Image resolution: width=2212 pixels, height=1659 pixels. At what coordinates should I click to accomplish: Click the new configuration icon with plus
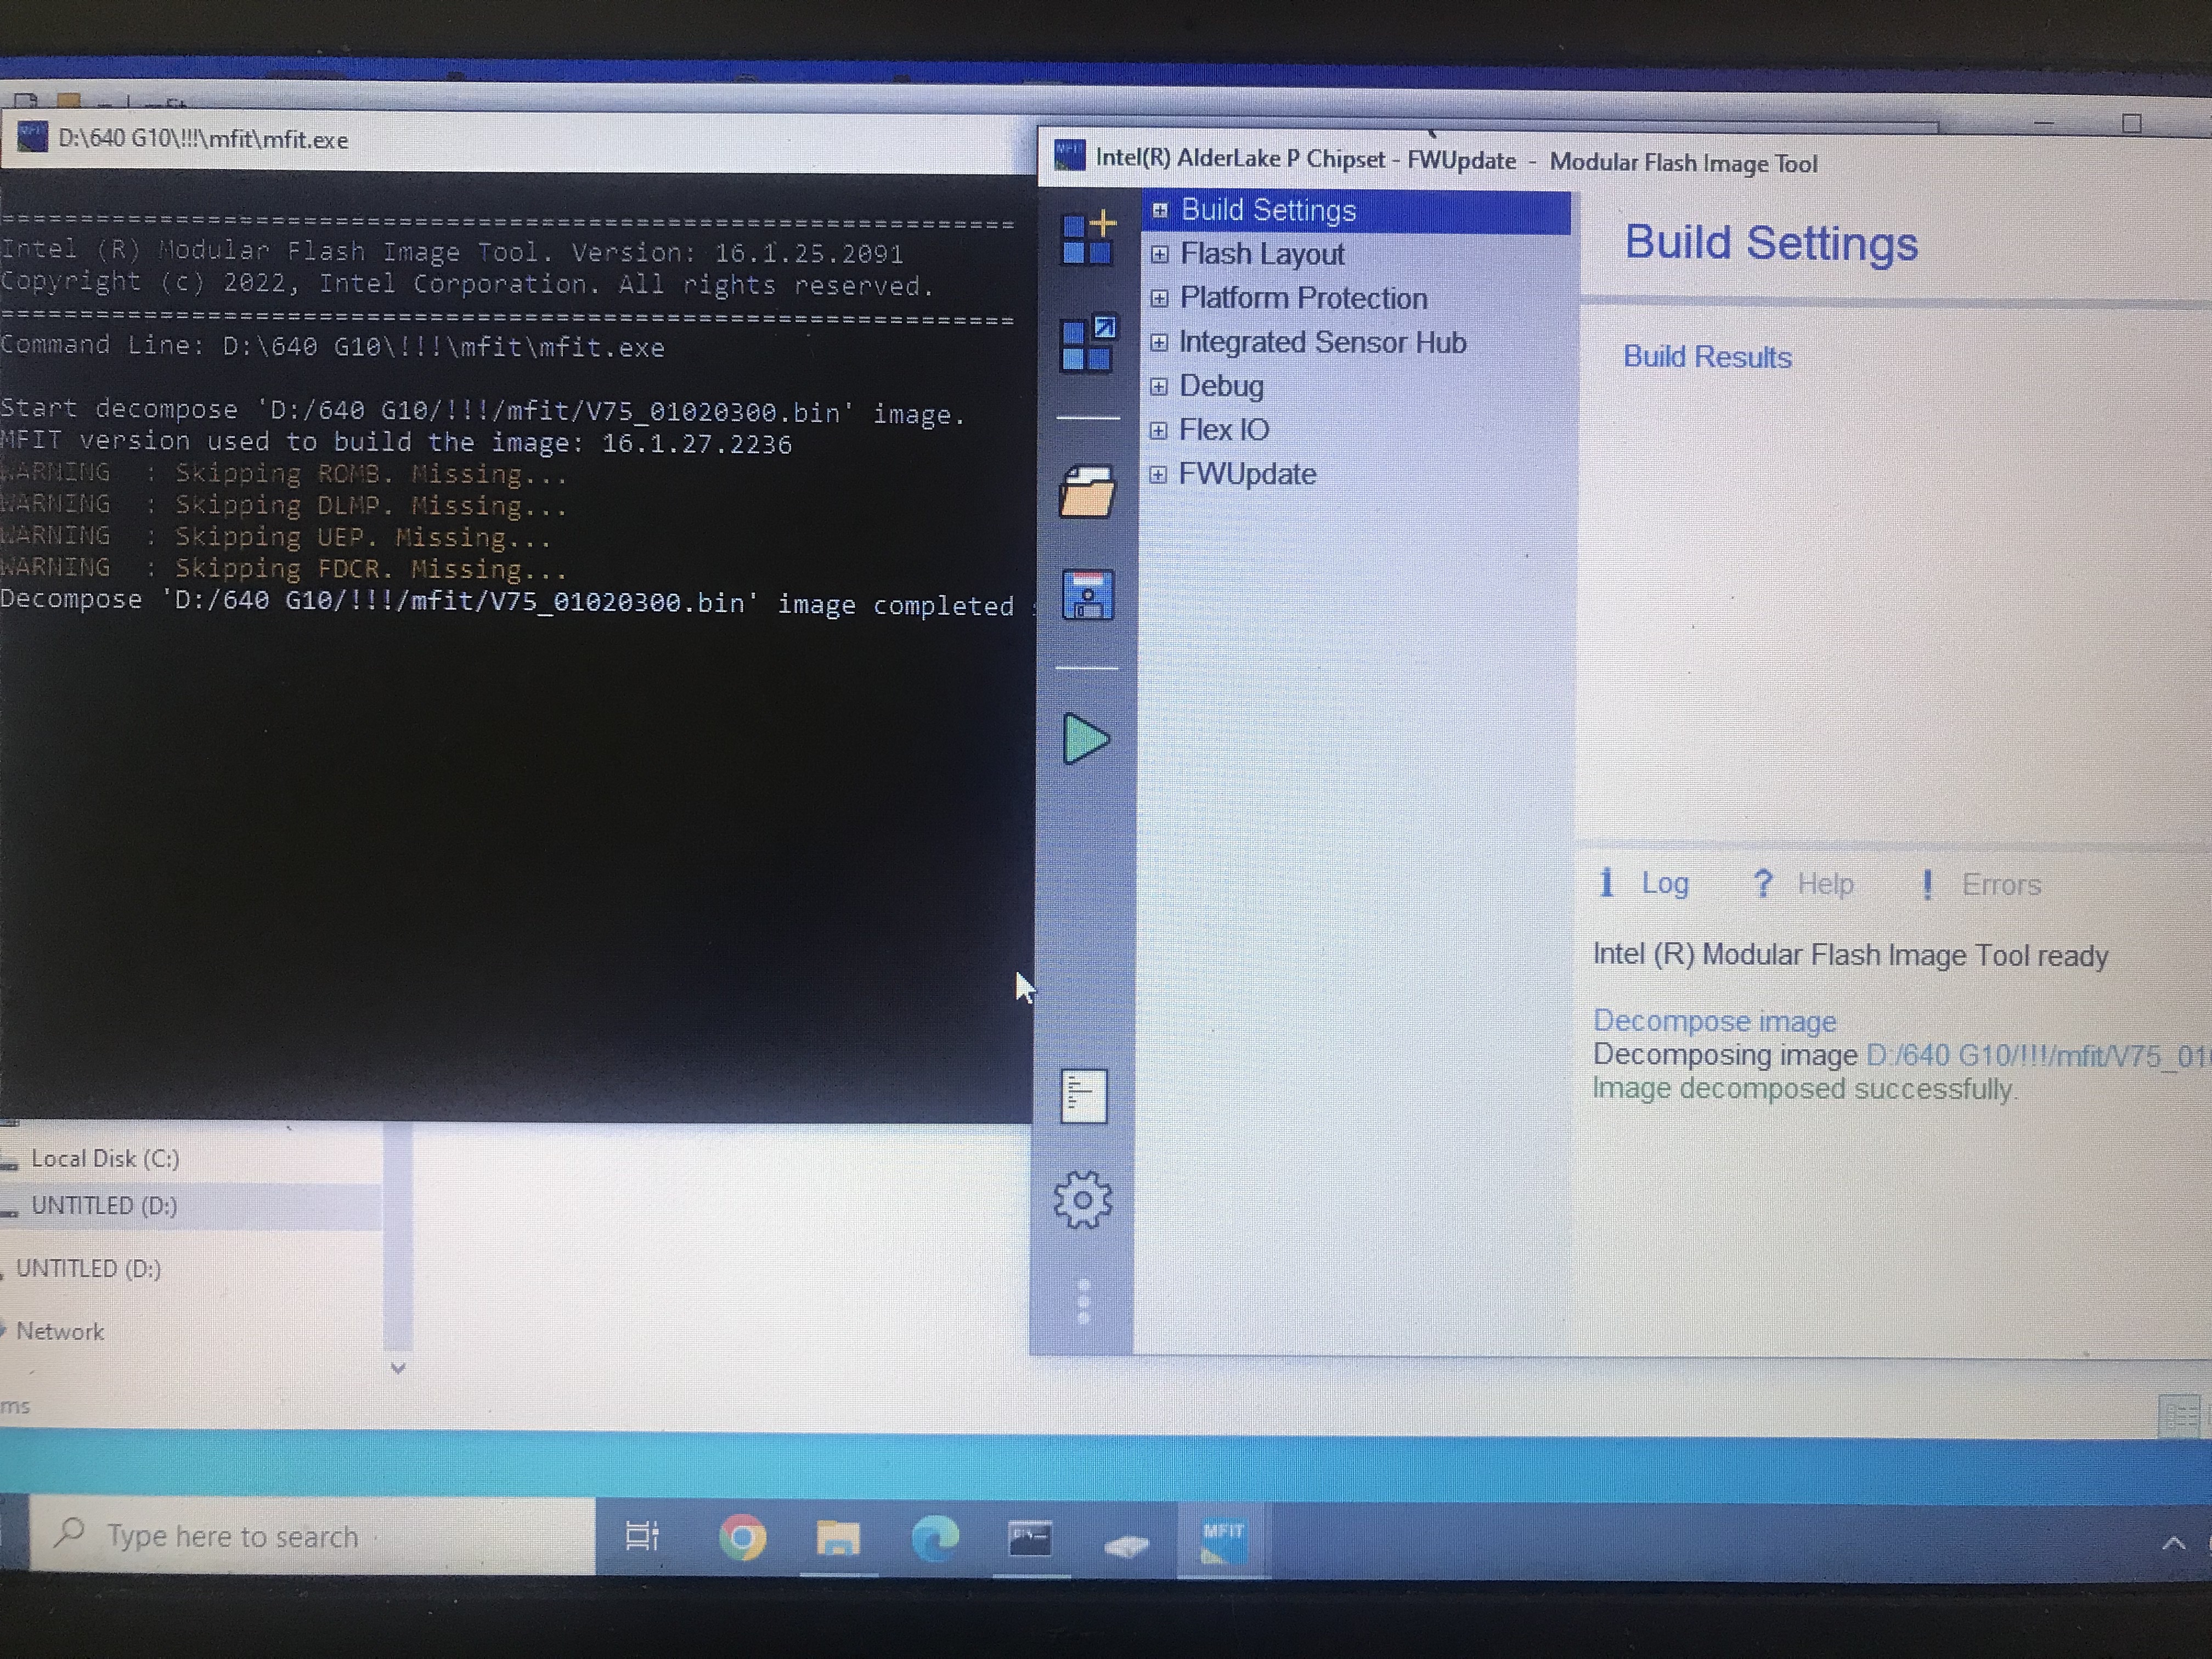point(1087,239)
